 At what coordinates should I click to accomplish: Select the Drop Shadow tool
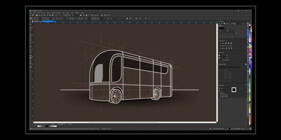pyautogui.click(x=30, y=55)
